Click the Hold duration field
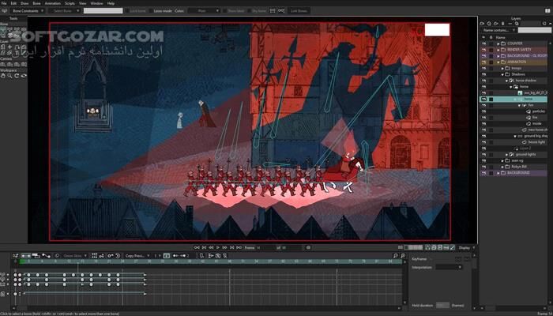The height and width of the screenshot is (316, 553). click(442, 305)
